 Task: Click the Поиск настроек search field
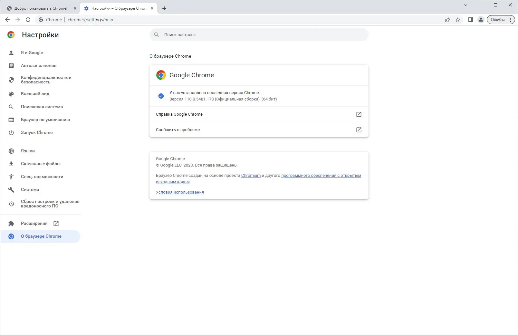pyautogui.click(x=259, y=35)
